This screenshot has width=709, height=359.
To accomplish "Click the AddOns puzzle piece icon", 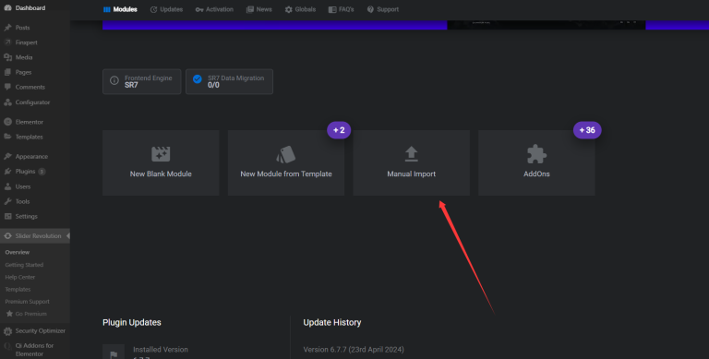I will tap(536, 154).
